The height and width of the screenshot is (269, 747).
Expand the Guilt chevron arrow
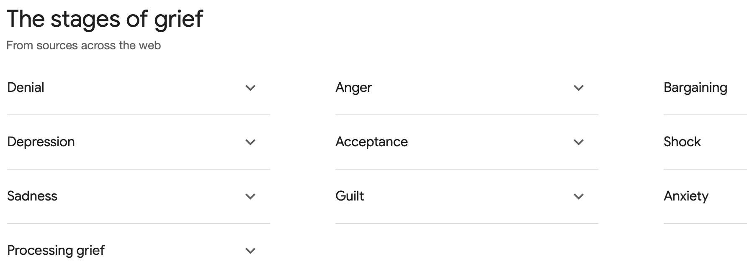(x=579, y=196)
